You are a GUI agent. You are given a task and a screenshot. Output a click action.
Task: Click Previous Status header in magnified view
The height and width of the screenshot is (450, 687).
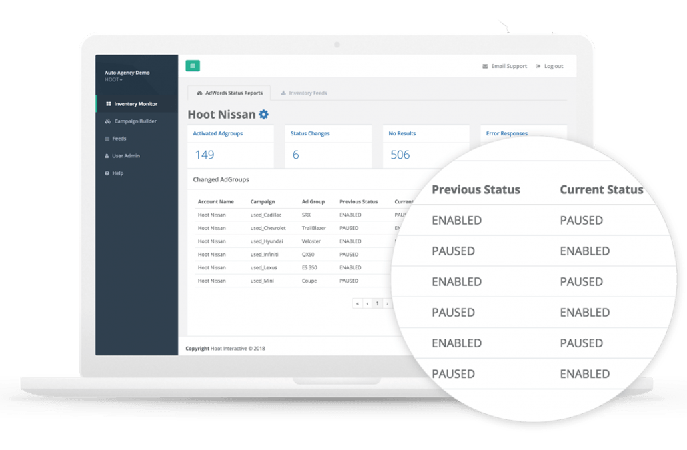point(476,189)
